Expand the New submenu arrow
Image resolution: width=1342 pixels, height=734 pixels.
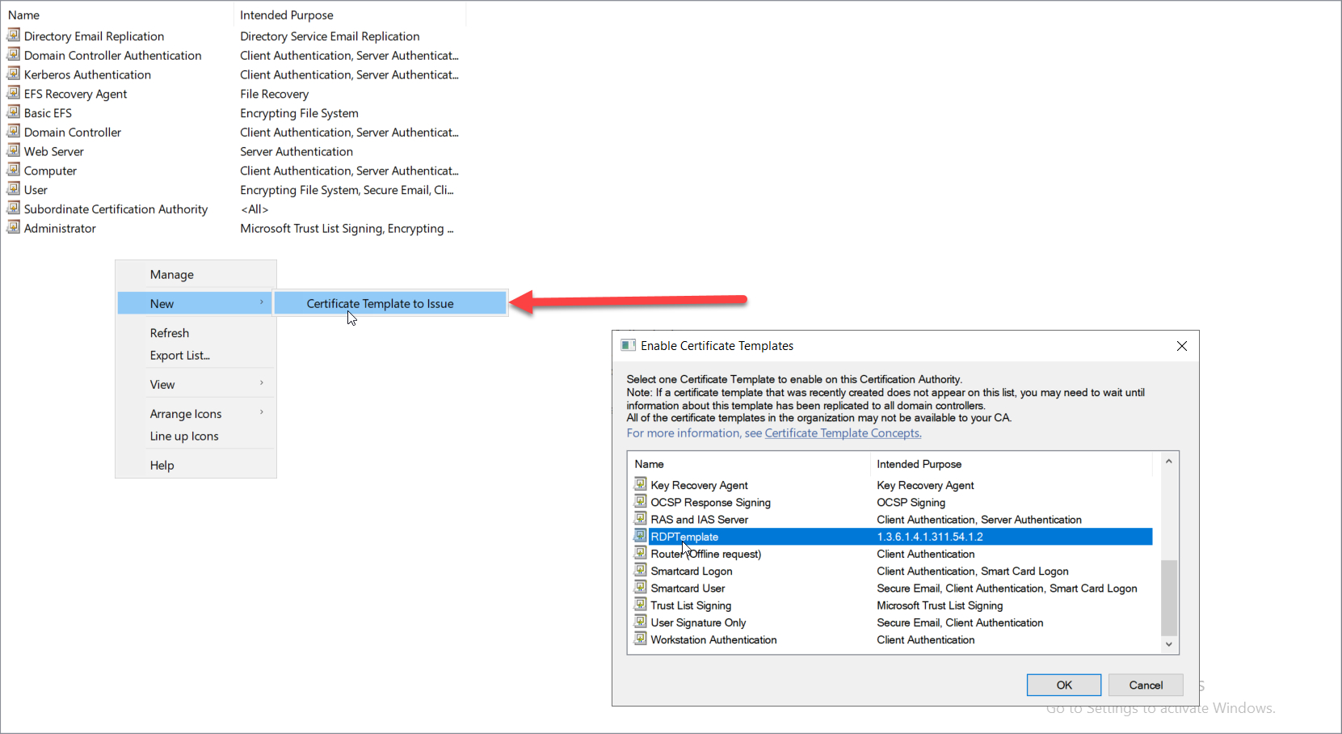(x=262, y=302)
